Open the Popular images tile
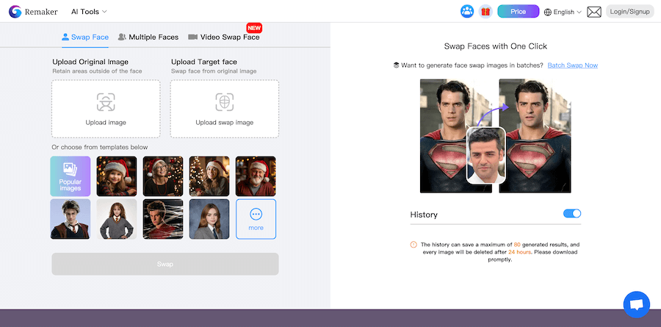The width and height of the screenshot is (661, 327). (71, 176)
